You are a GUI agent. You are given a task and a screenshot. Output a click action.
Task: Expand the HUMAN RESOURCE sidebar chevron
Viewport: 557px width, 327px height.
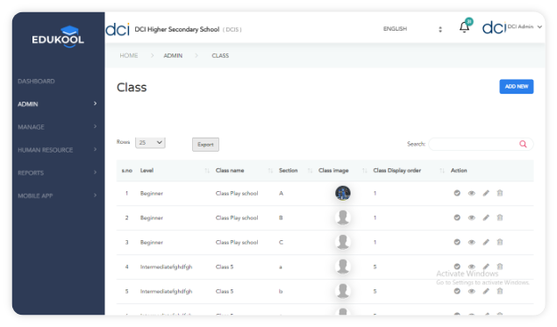tap(95, 149)
